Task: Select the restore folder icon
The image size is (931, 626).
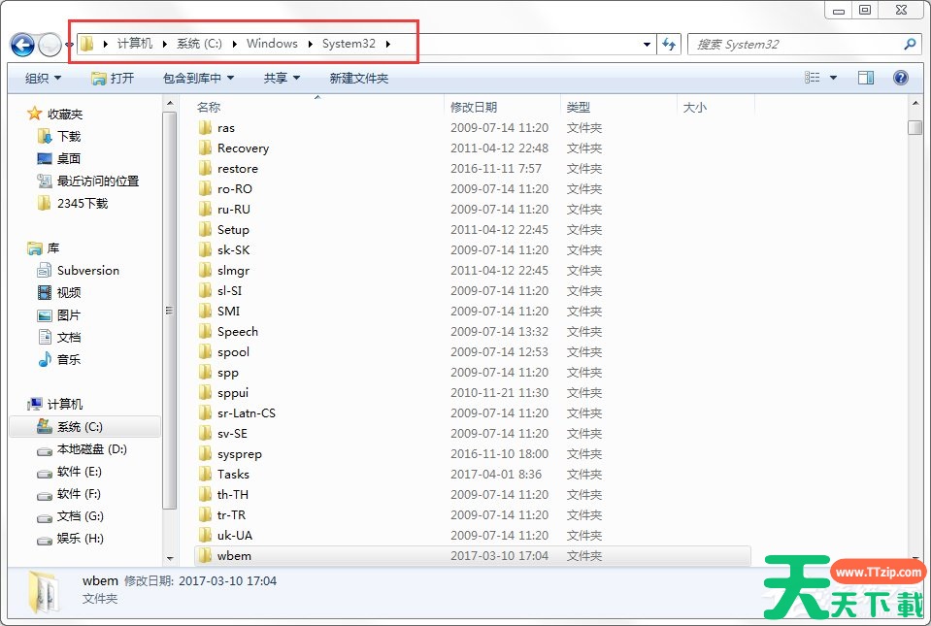Action: point(205,169)
